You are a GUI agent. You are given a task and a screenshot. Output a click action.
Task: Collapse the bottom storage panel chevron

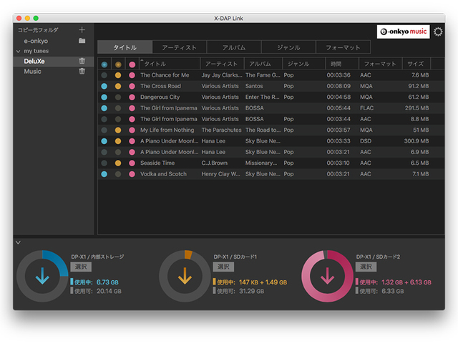[x=18, y=242]
